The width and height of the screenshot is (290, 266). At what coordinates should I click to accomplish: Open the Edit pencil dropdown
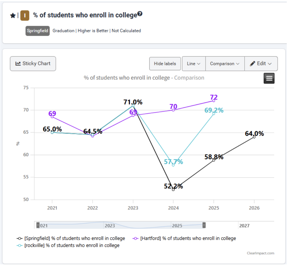coord(261,64)
